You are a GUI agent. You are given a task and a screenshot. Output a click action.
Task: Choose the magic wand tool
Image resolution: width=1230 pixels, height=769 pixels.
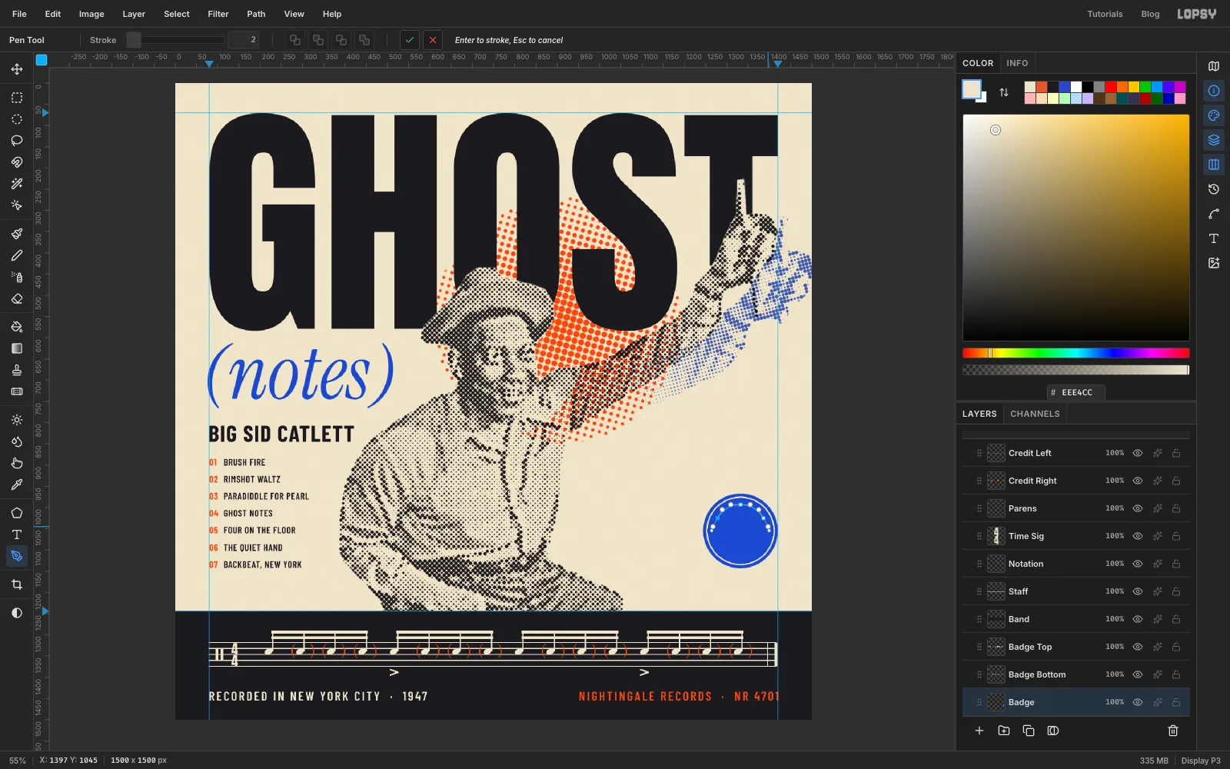point(16,184)
